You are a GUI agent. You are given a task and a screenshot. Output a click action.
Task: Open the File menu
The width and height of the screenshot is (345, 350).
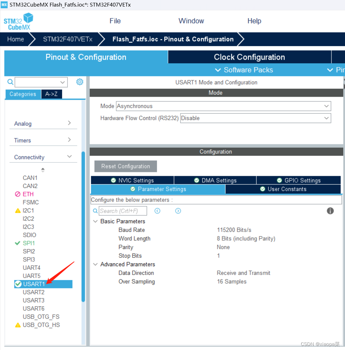click(x=115, y=21)
